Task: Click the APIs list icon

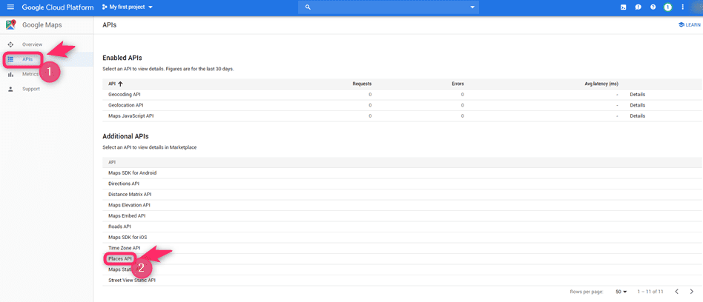Action: click(x=11, y=59)
